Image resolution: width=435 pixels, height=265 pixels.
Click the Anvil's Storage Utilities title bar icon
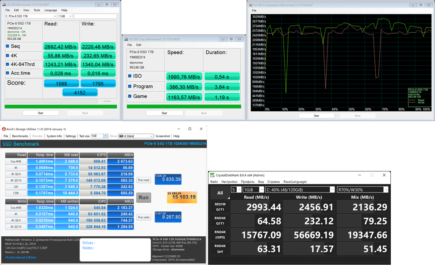click(4, 129)
